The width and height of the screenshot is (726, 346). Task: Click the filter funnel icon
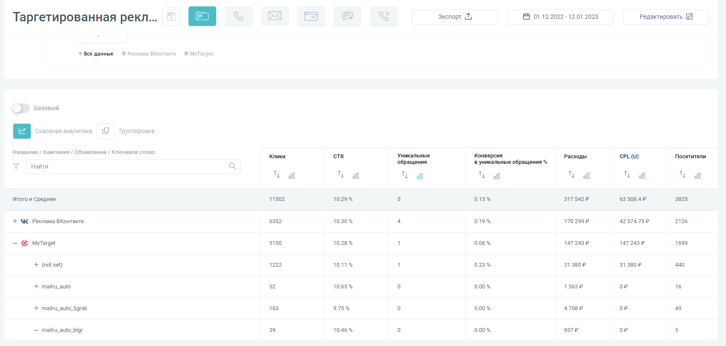16,166
